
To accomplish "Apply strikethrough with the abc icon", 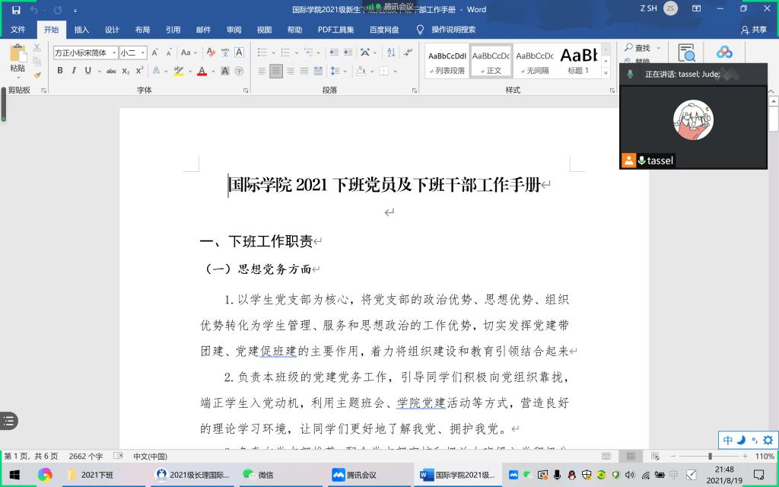I will click(111, 71).
